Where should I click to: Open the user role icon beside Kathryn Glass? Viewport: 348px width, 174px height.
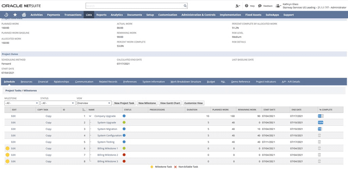click(278, 6)
